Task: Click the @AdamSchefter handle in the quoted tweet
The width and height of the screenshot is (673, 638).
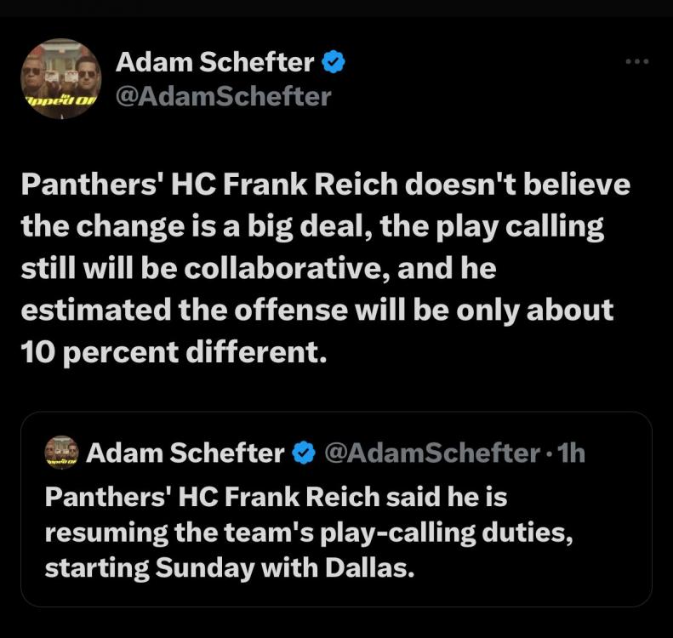Action: [x=431, y=454]
